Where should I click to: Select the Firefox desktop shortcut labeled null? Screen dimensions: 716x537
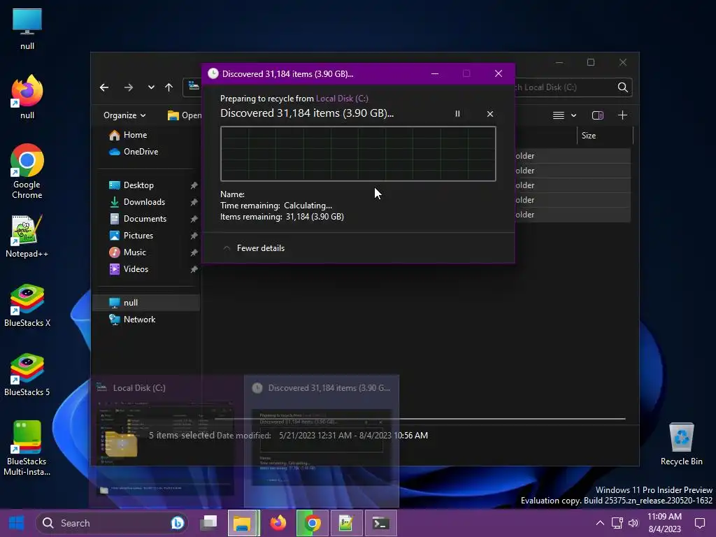coord(27,97)
